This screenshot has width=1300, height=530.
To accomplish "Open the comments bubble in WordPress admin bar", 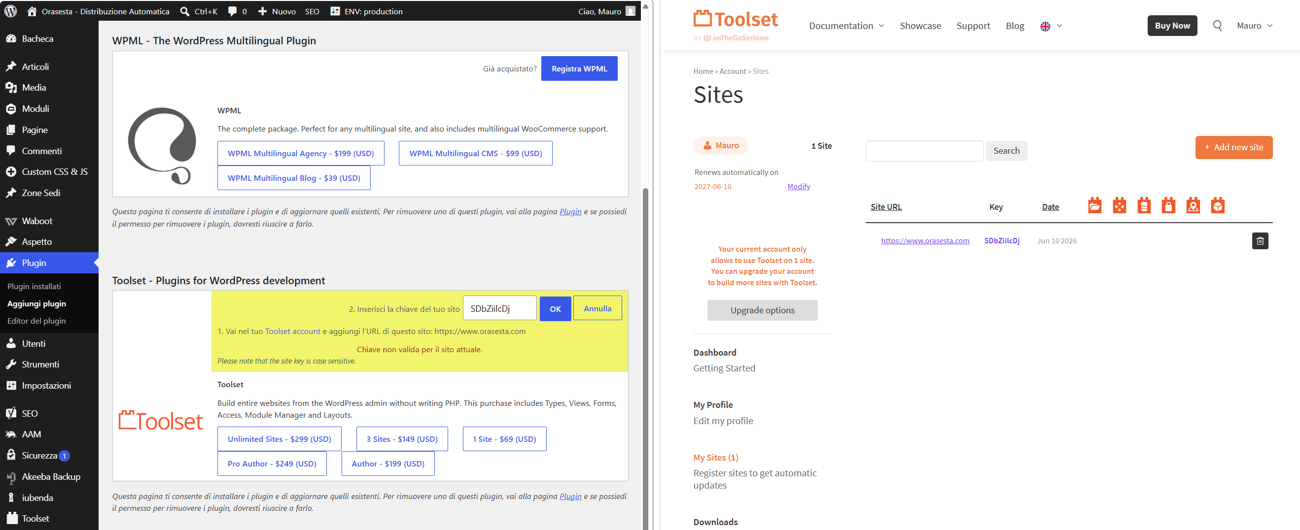I will tap(237, 11).
